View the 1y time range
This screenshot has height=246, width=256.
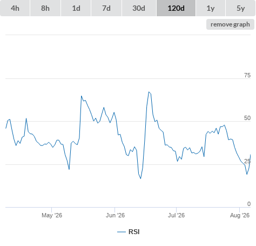tap(211, 8)
